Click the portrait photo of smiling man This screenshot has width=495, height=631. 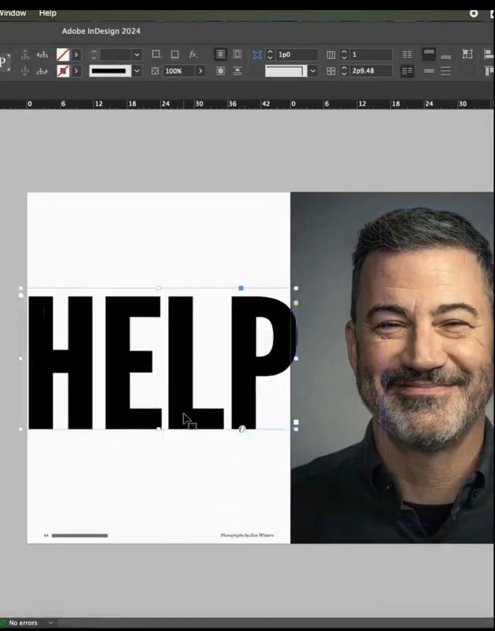coord(392,368)
